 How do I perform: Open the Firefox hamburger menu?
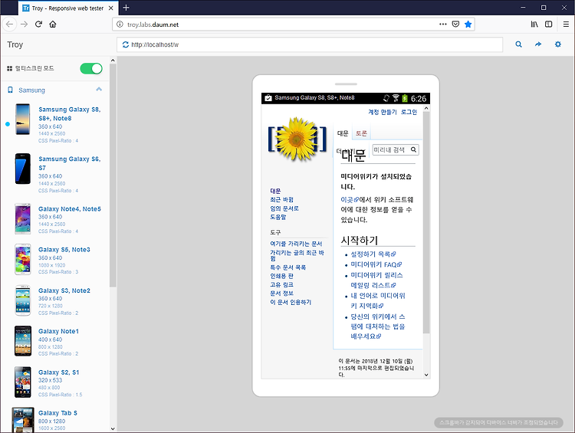point(566,25)
